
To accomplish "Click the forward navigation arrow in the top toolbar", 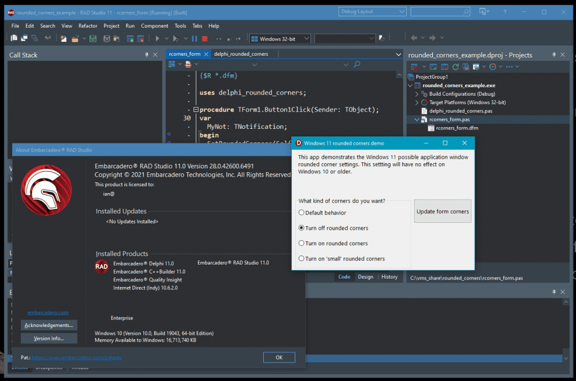I will tap(433, 38).
